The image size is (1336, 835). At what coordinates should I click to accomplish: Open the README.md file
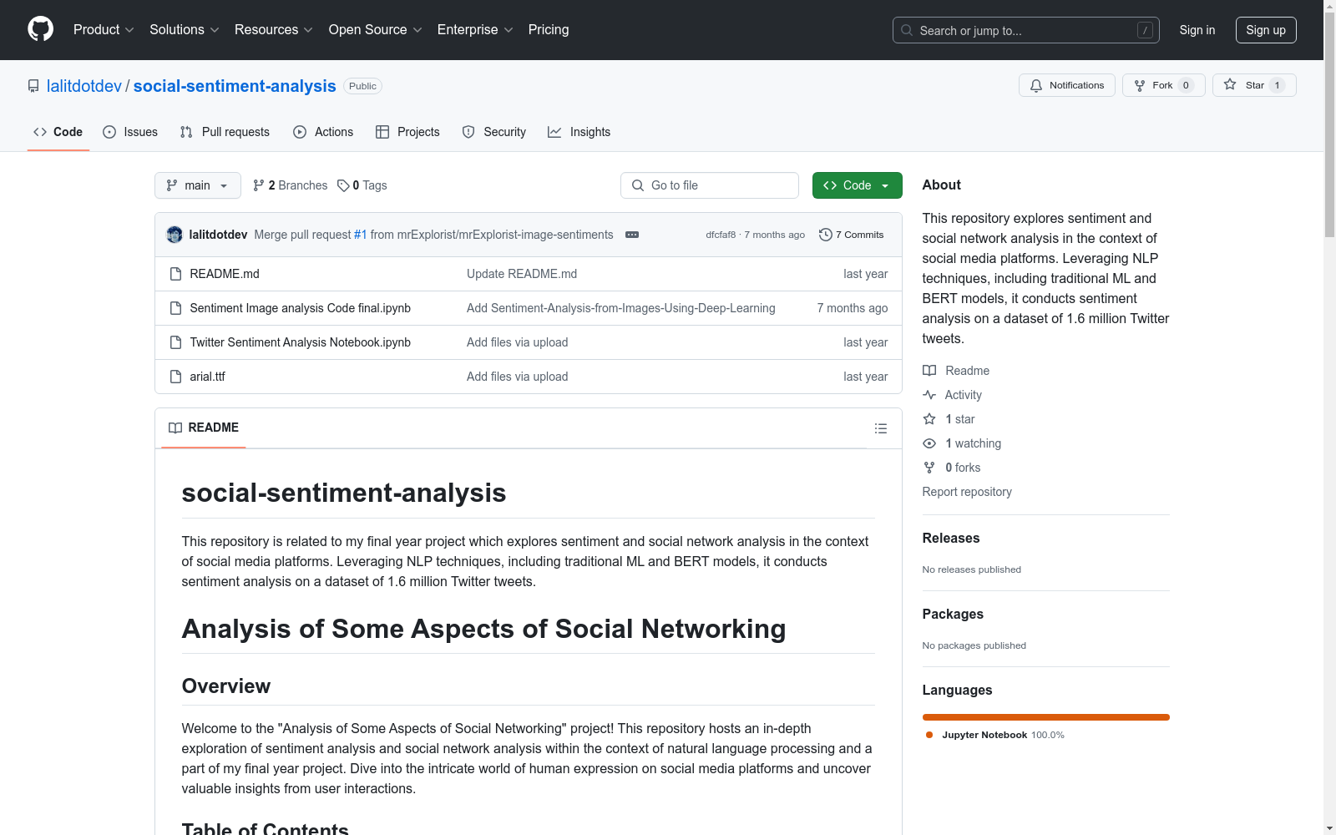click(x=225, y=274)
